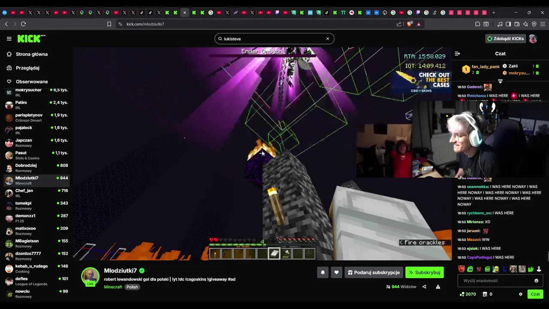The height and width of the screenshot is (309, 549).
Task: Expand the chat leaderboard dropdown handle
Action: [x=500, y=81]
